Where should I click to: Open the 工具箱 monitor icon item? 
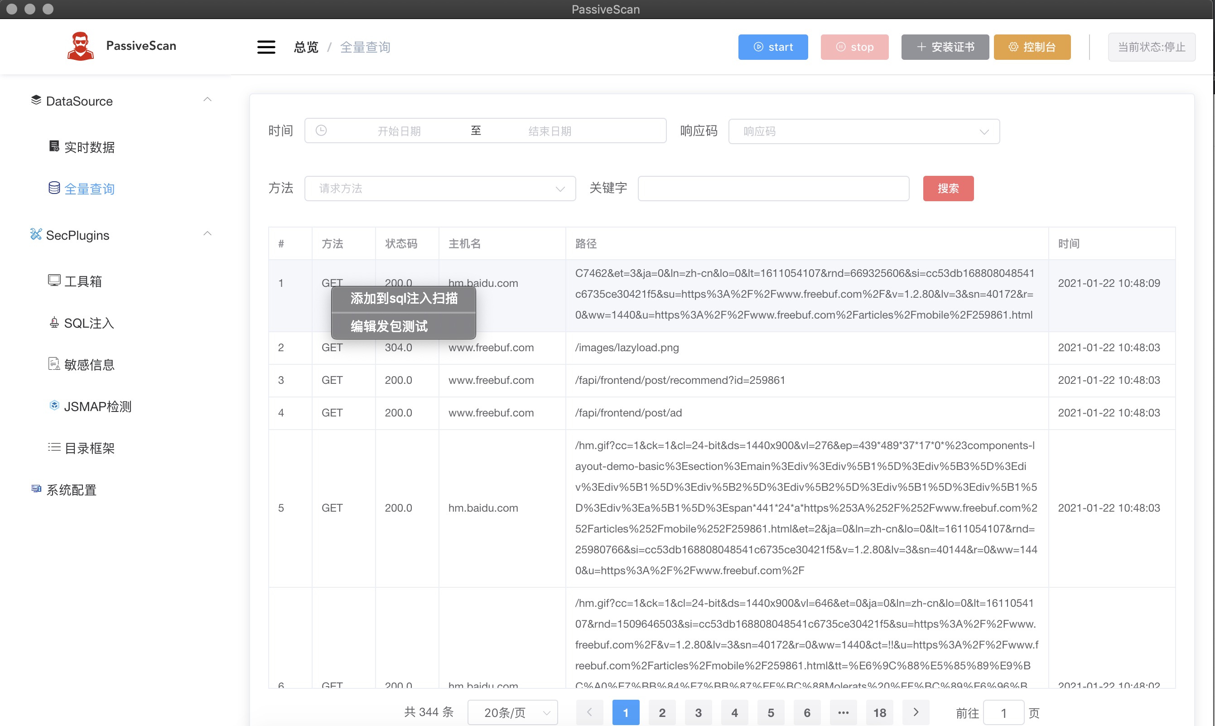54,281
